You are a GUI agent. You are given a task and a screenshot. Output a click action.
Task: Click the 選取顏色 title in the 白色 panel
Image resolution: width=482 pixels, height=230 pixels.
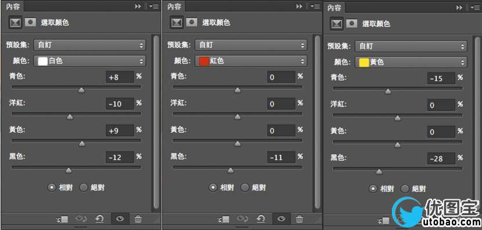[x=55, y=23]
